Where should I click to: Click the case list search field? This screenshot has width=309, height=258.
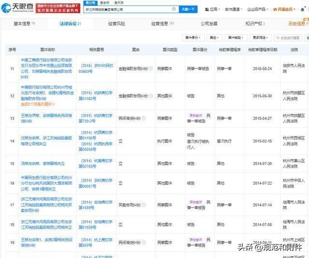pyautogui.click(x=288, y=38)
